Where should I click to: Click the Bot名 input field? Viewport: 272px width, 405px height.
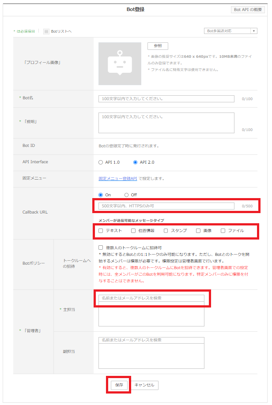[166, 98]
